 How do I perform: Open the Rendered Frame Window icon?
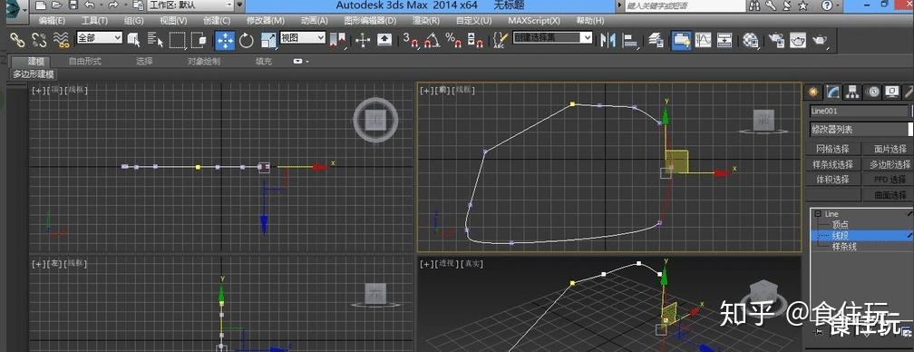point(798,40)
